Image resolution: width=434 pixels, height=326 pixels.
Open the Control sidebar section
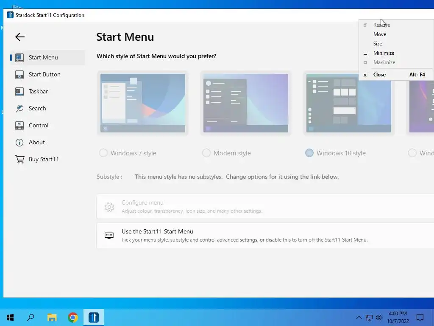tap(47, 125)
